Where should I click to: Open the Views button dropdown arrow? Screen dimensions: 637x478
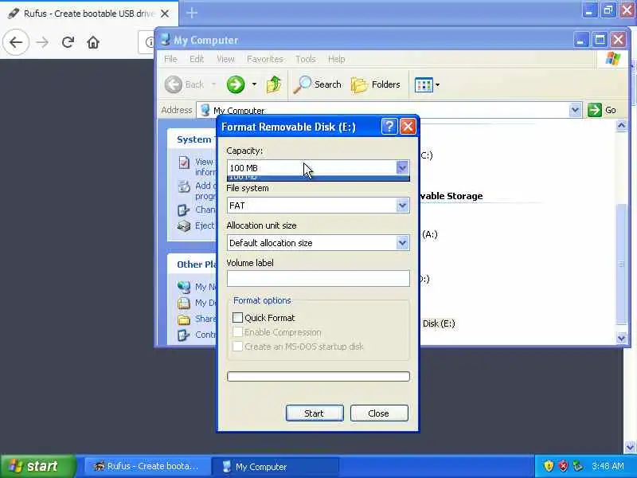[437, 85]
